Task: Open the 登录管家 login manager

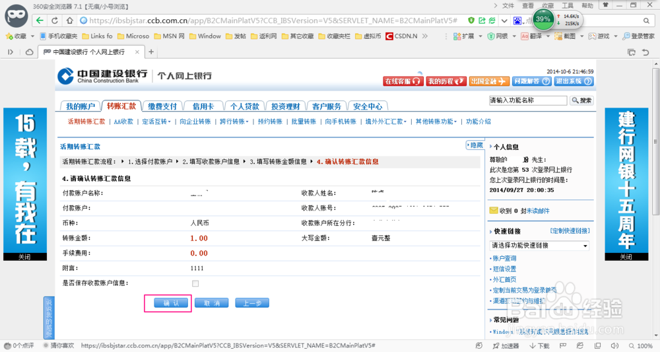Action: click(x=638, y=36)
